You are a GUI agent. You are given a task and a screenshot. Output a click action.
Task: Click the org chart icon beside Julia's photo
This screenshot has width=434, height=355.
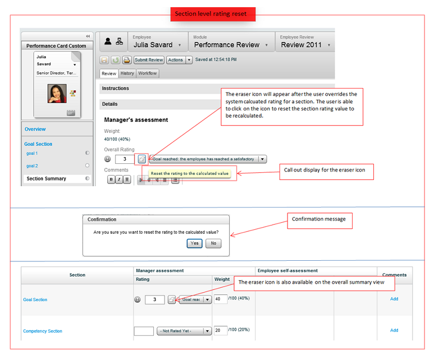pyautogui.click(x=73, y=93)
